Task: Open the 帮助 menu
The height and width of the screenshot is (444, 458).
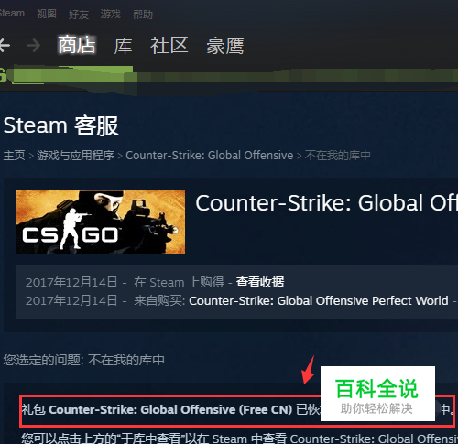Action: coord(143,15)
